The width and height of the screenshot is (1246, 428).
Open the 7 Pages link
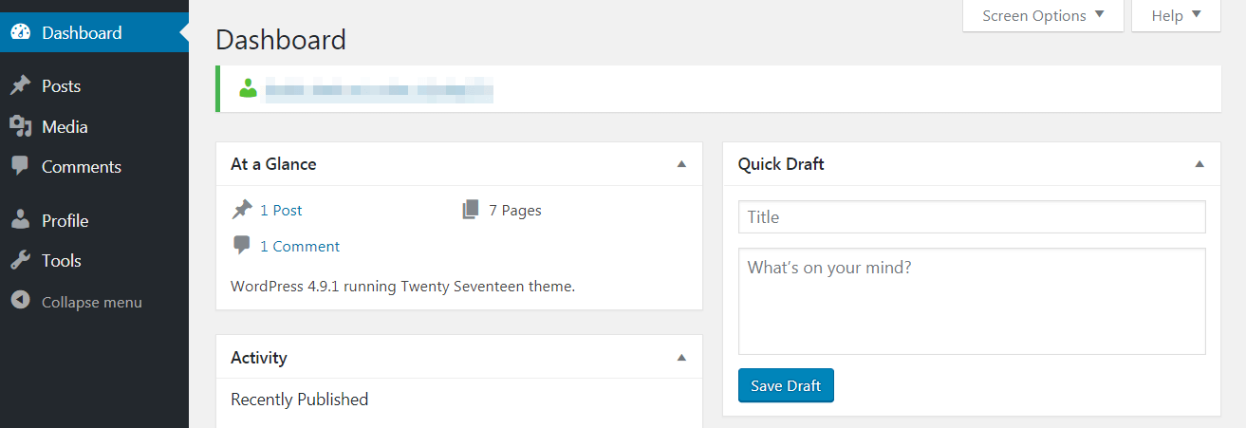coord(515,210)
